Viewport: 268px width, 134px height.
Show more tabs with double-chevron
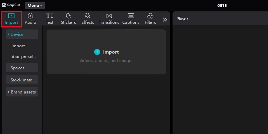coord(165,20)
